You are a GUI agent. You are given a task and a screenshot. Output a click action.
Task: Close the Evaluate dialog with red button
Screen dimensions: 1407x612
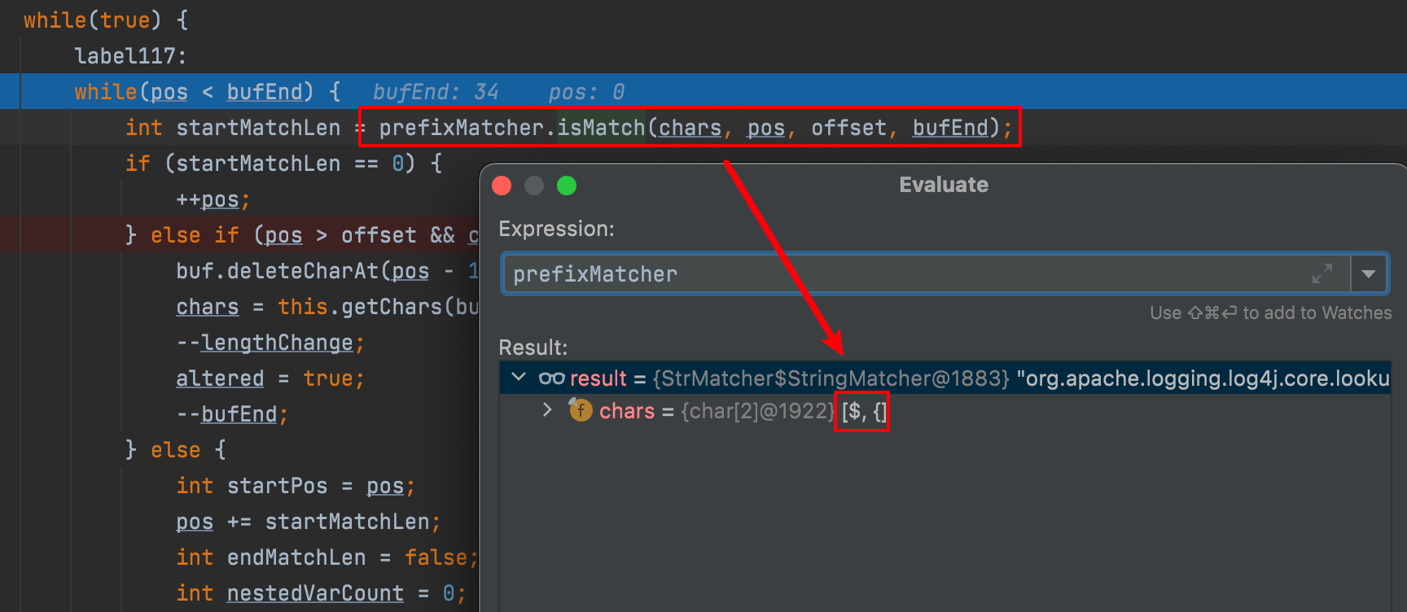pos(502,186)
